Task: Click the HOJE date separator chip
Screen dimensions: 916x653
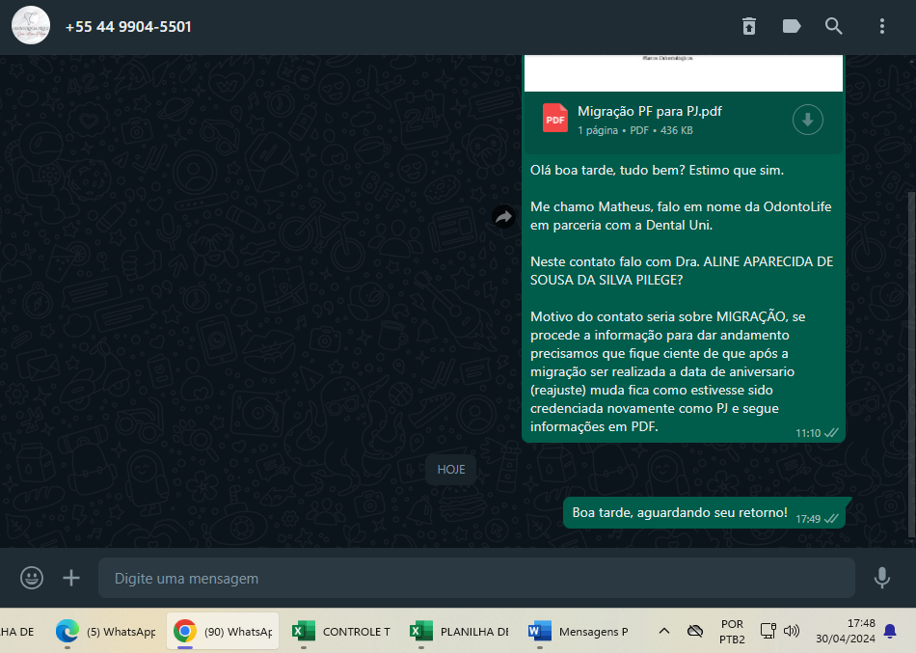Action: [451, 470]
